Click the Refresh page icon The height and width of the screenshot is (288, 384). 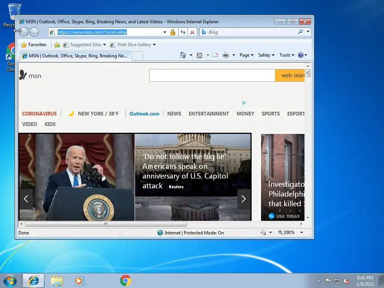[183, 32]
